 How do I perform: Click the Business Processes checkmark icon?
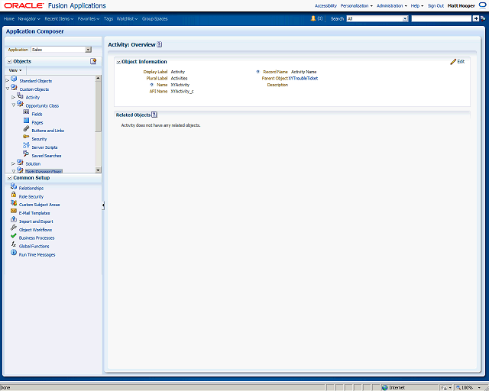click(x=14, y=236)
